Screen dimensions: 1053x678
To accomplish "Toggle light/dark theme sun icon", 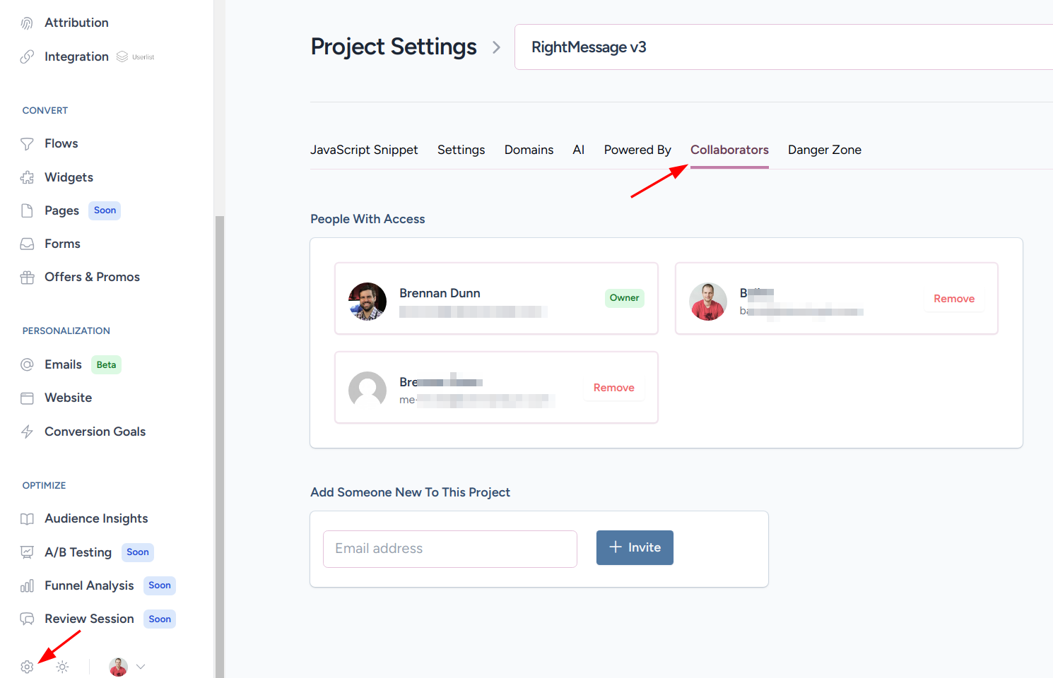I will coord(62,667).
